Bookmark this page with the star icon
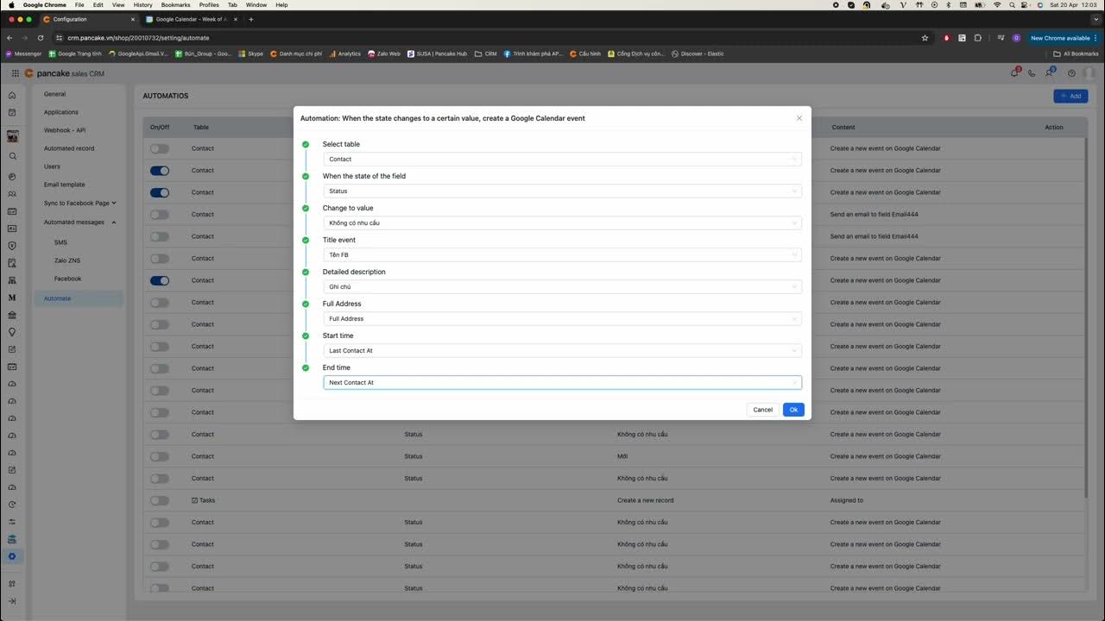Viewport: 1105px width, 621px height. [x=925, y=38]
